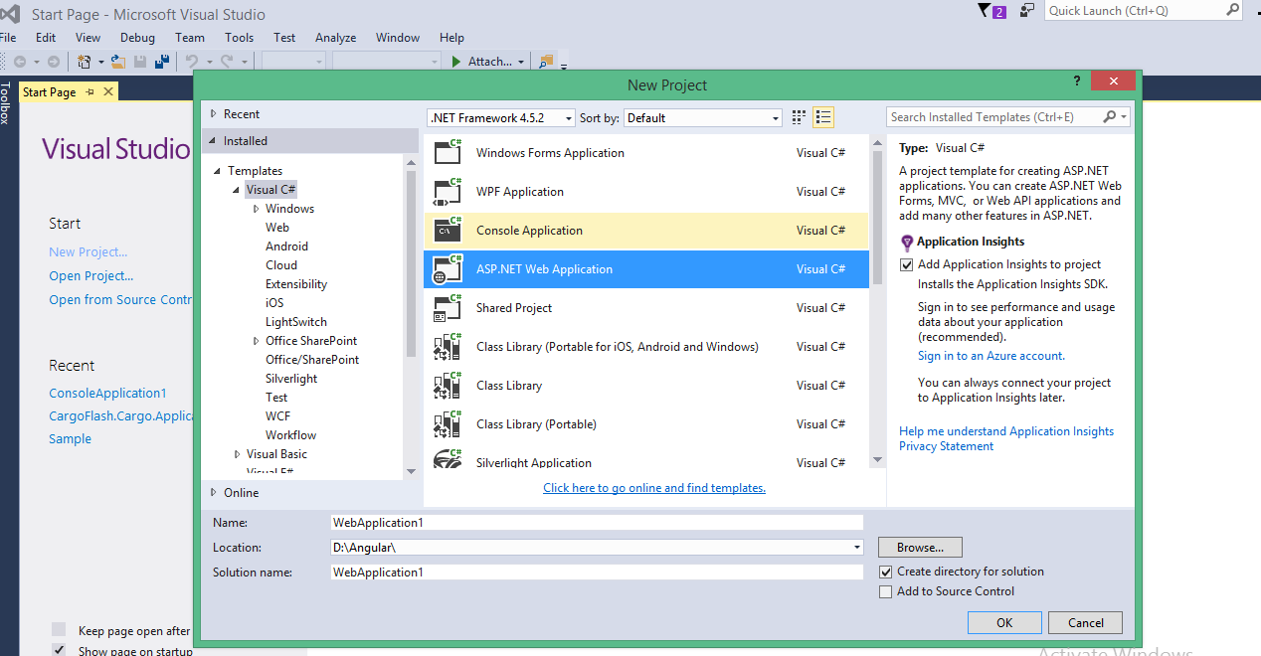Click the send feedback icon
The image size is (1261, 656).
[1026, 11]
